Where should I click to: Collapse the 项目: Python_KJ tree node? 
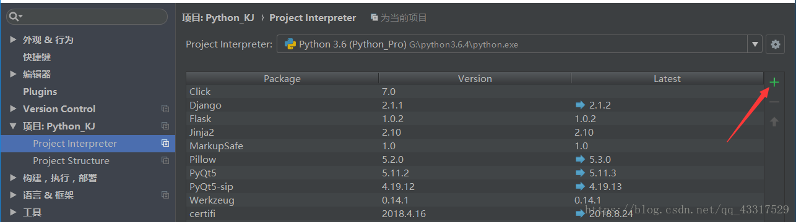[x=14, y=126]
